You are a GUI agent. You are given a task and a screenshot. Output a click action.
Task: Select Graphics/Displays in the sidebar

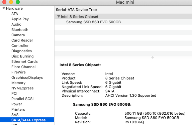(x=27, y=77)
